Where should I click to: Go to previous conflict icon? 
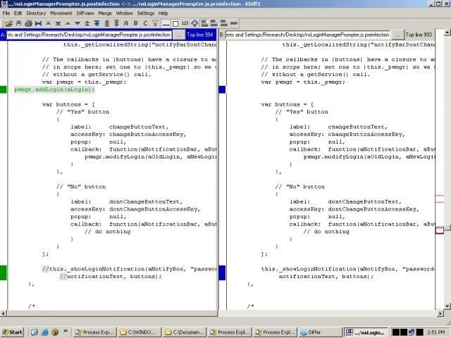(87, 23)
